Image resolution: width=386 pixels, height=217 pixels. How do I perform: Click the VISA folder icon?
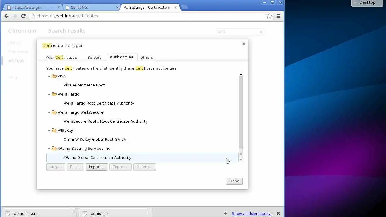54,76
